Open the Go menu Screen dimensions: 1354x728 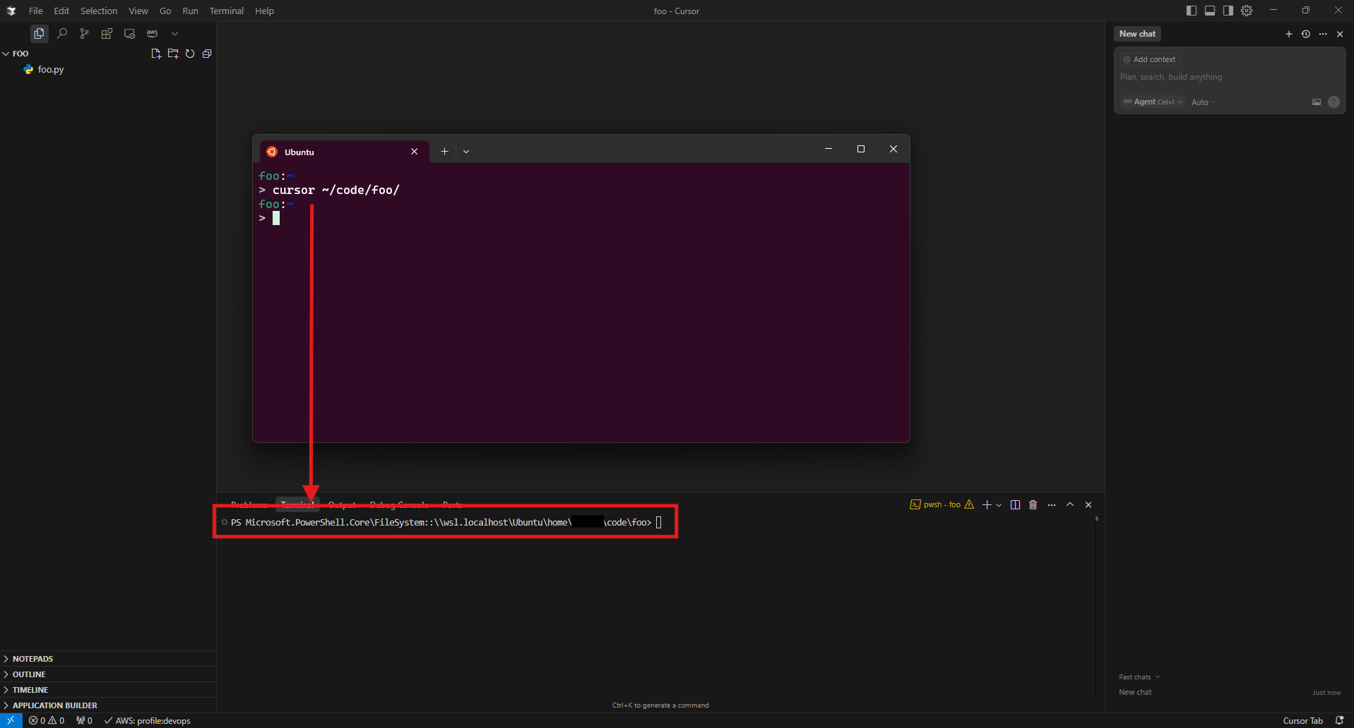point(165,11)
